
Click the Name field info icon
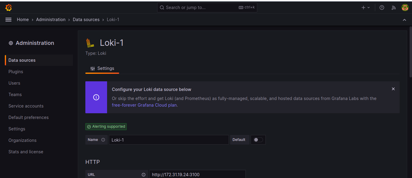click(103, 140)
